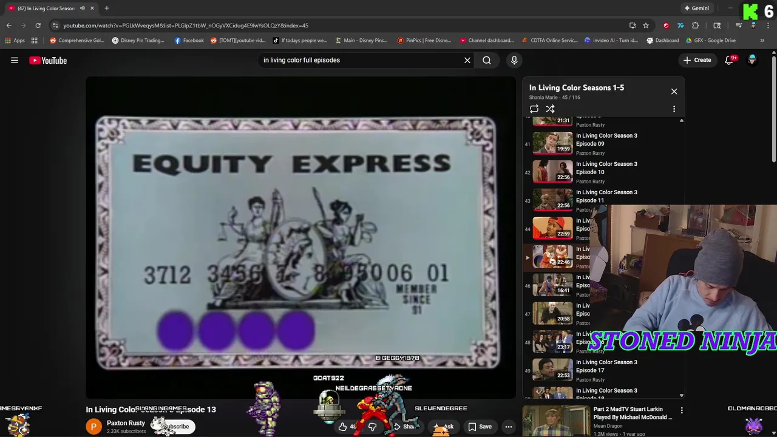
Task: Open the YouTube account avatar menu
Action: pyautogui.click(x=752, y=60)
